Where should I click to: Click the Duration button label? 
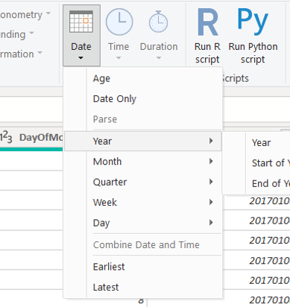pos(159,47)
